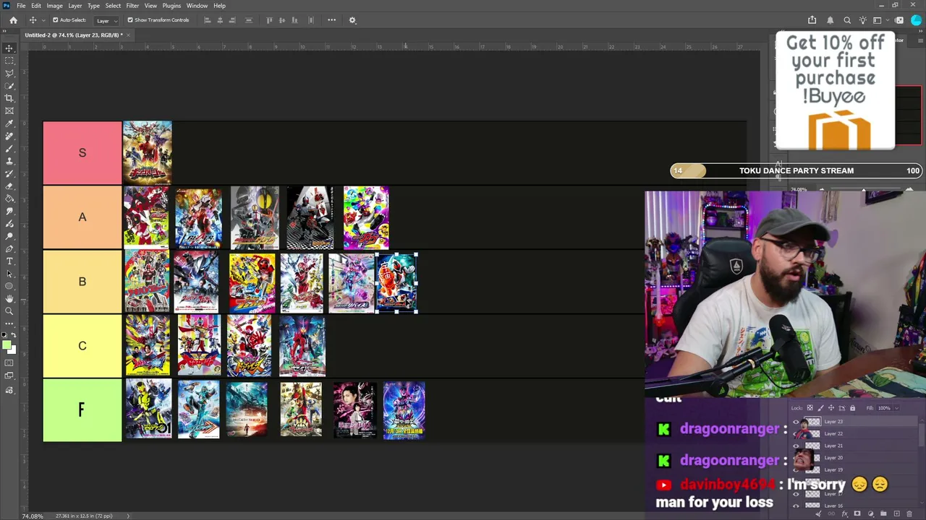
Task: Select the Lasso tool
Action: [9, 73]
